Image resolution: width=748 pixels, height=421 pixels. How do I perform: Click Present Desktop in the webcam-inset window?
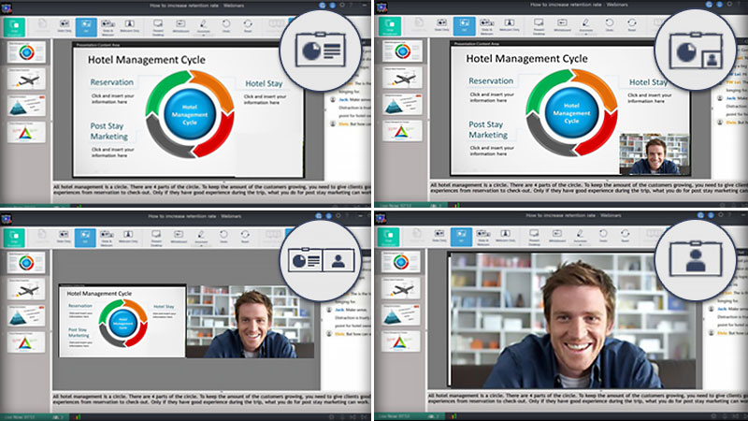click(x=539, y=25)
